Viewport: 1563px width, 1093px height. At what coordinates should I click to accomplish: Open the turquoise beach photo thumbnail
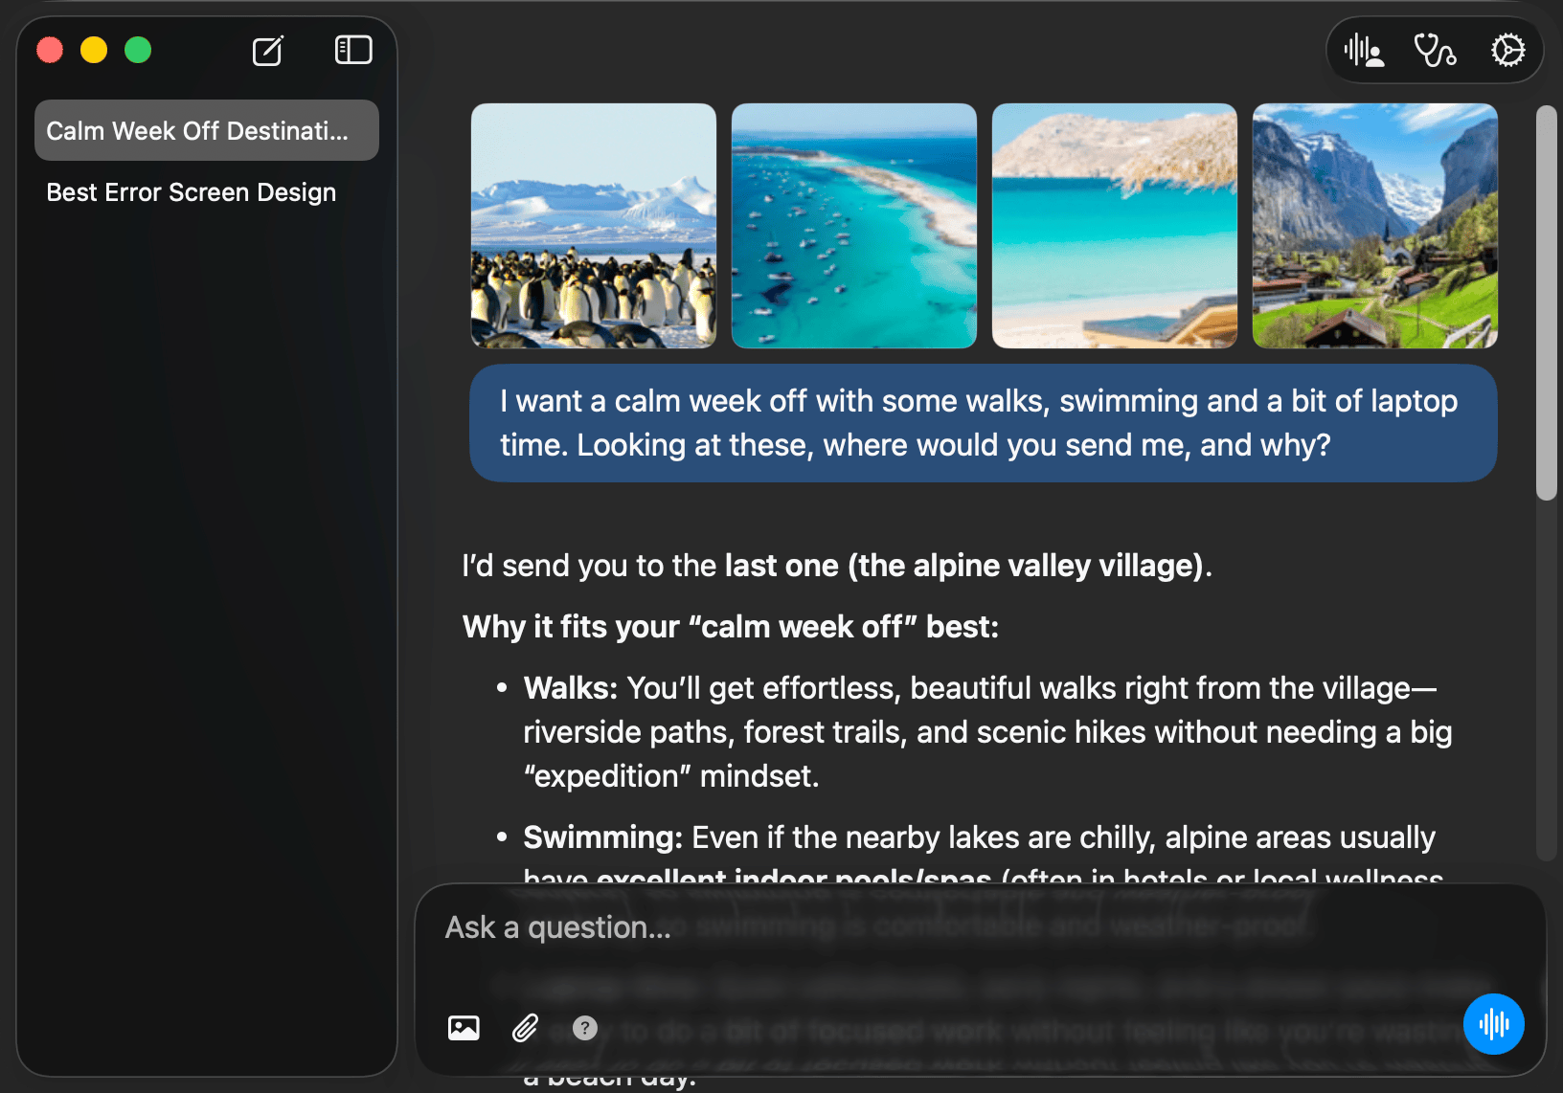[x=1115, y=226]
